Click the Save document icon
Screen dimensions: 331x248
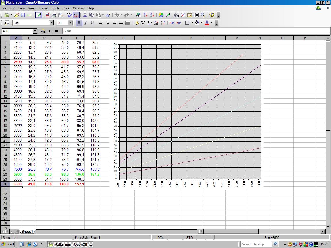point(23,15)
